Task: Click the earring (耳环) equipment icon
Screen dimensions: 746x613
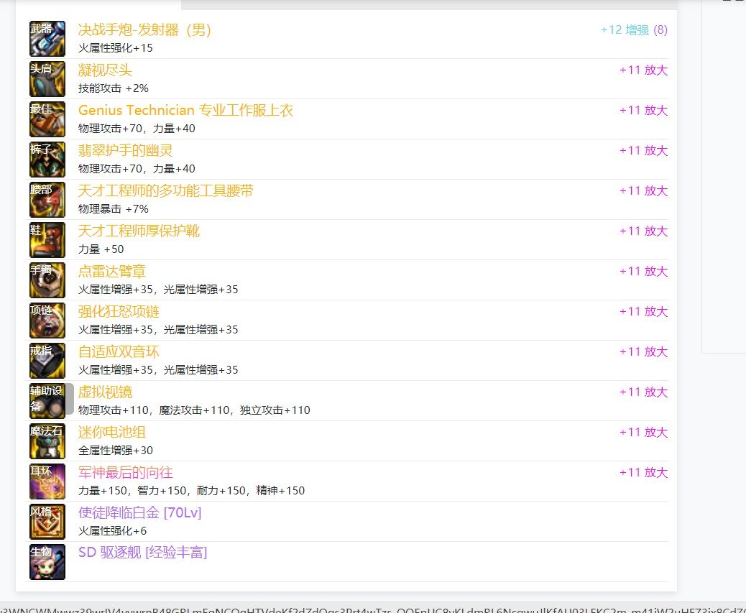Action: pos(47,481)
